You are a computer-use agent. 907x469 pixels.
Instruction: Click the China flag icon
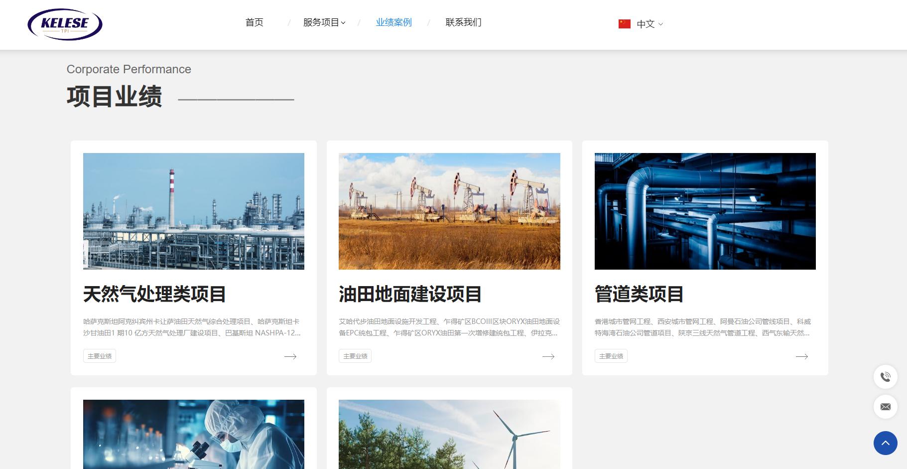(625, 24)
